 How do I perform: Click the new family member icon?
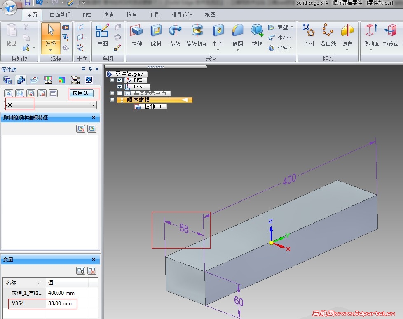pos(9,93)
